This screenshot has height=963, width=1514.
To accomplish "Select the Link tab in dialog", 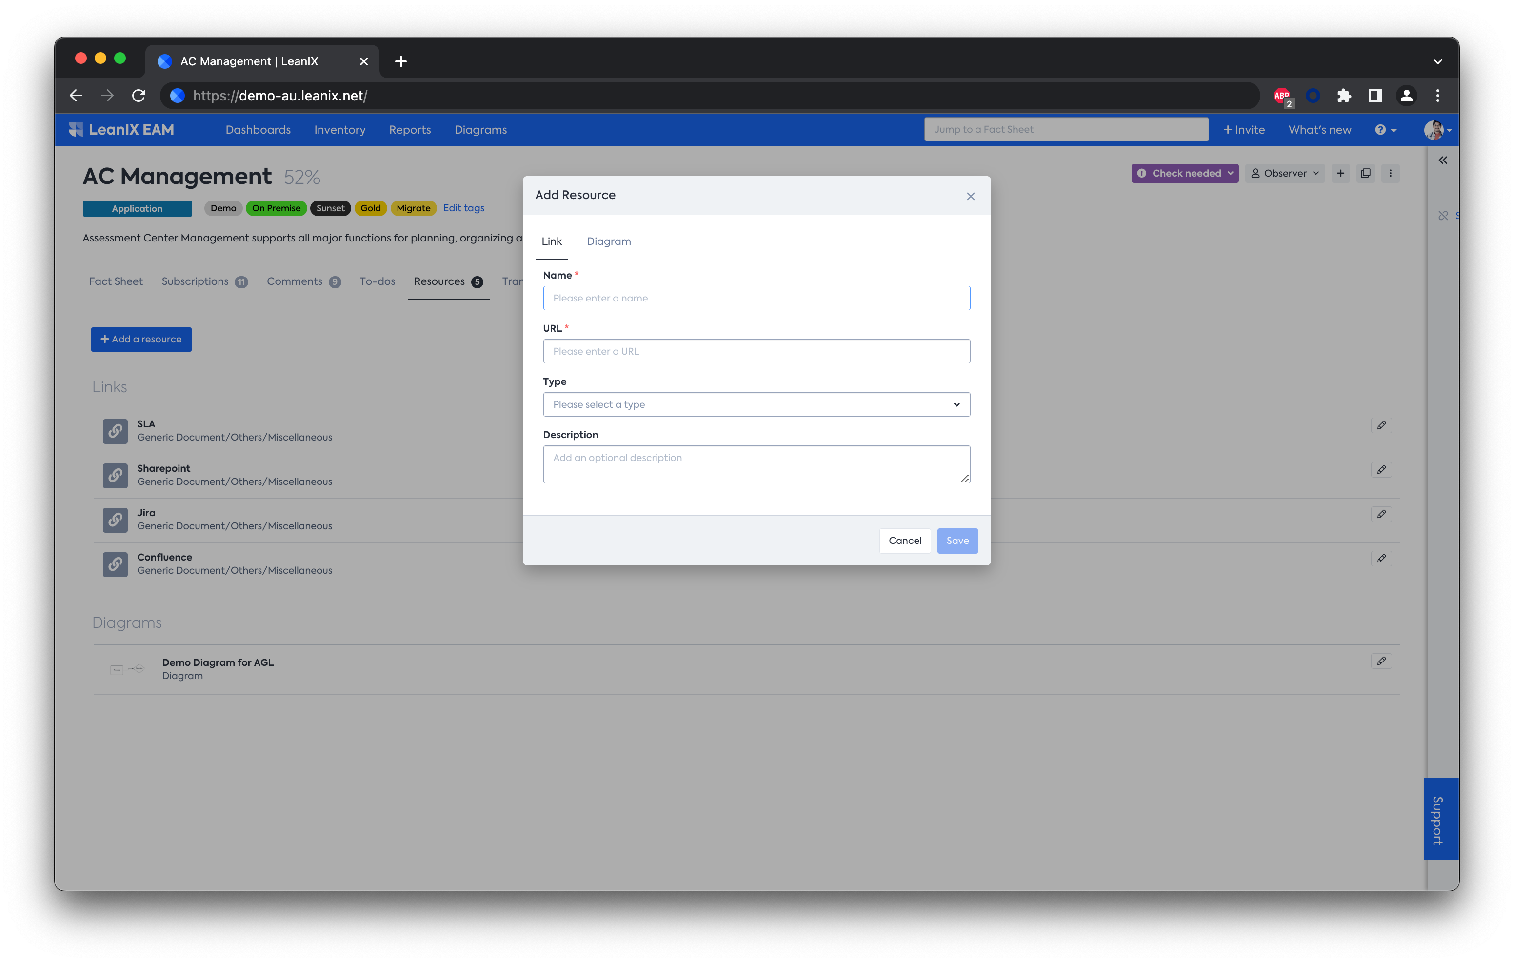I will (551, 241).
